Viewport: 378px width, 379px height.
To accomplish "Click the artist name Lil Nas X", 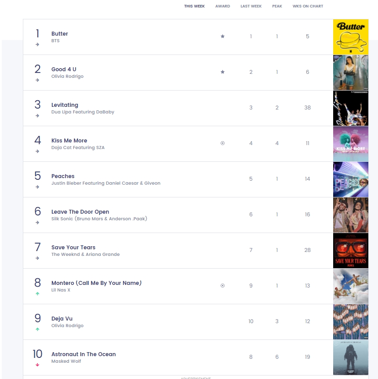I will 61,290.
